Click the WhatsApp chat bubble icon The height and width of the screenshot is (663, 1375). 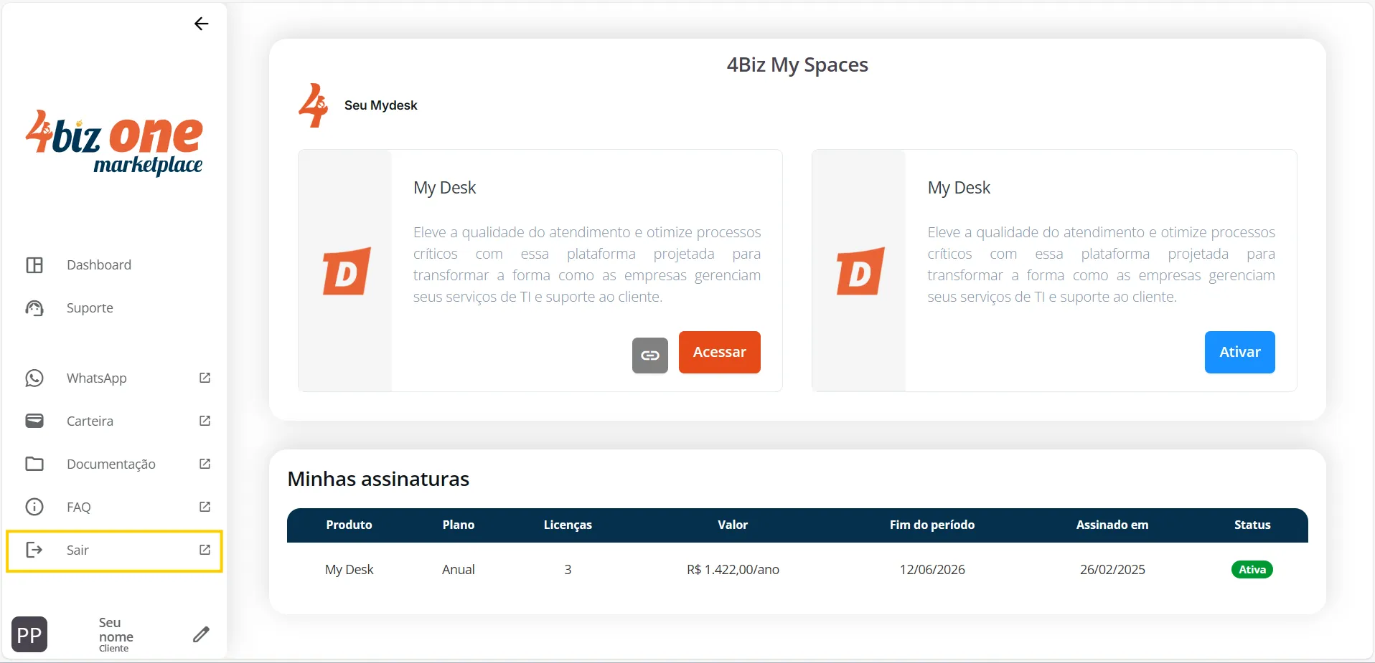click(34, 378)
